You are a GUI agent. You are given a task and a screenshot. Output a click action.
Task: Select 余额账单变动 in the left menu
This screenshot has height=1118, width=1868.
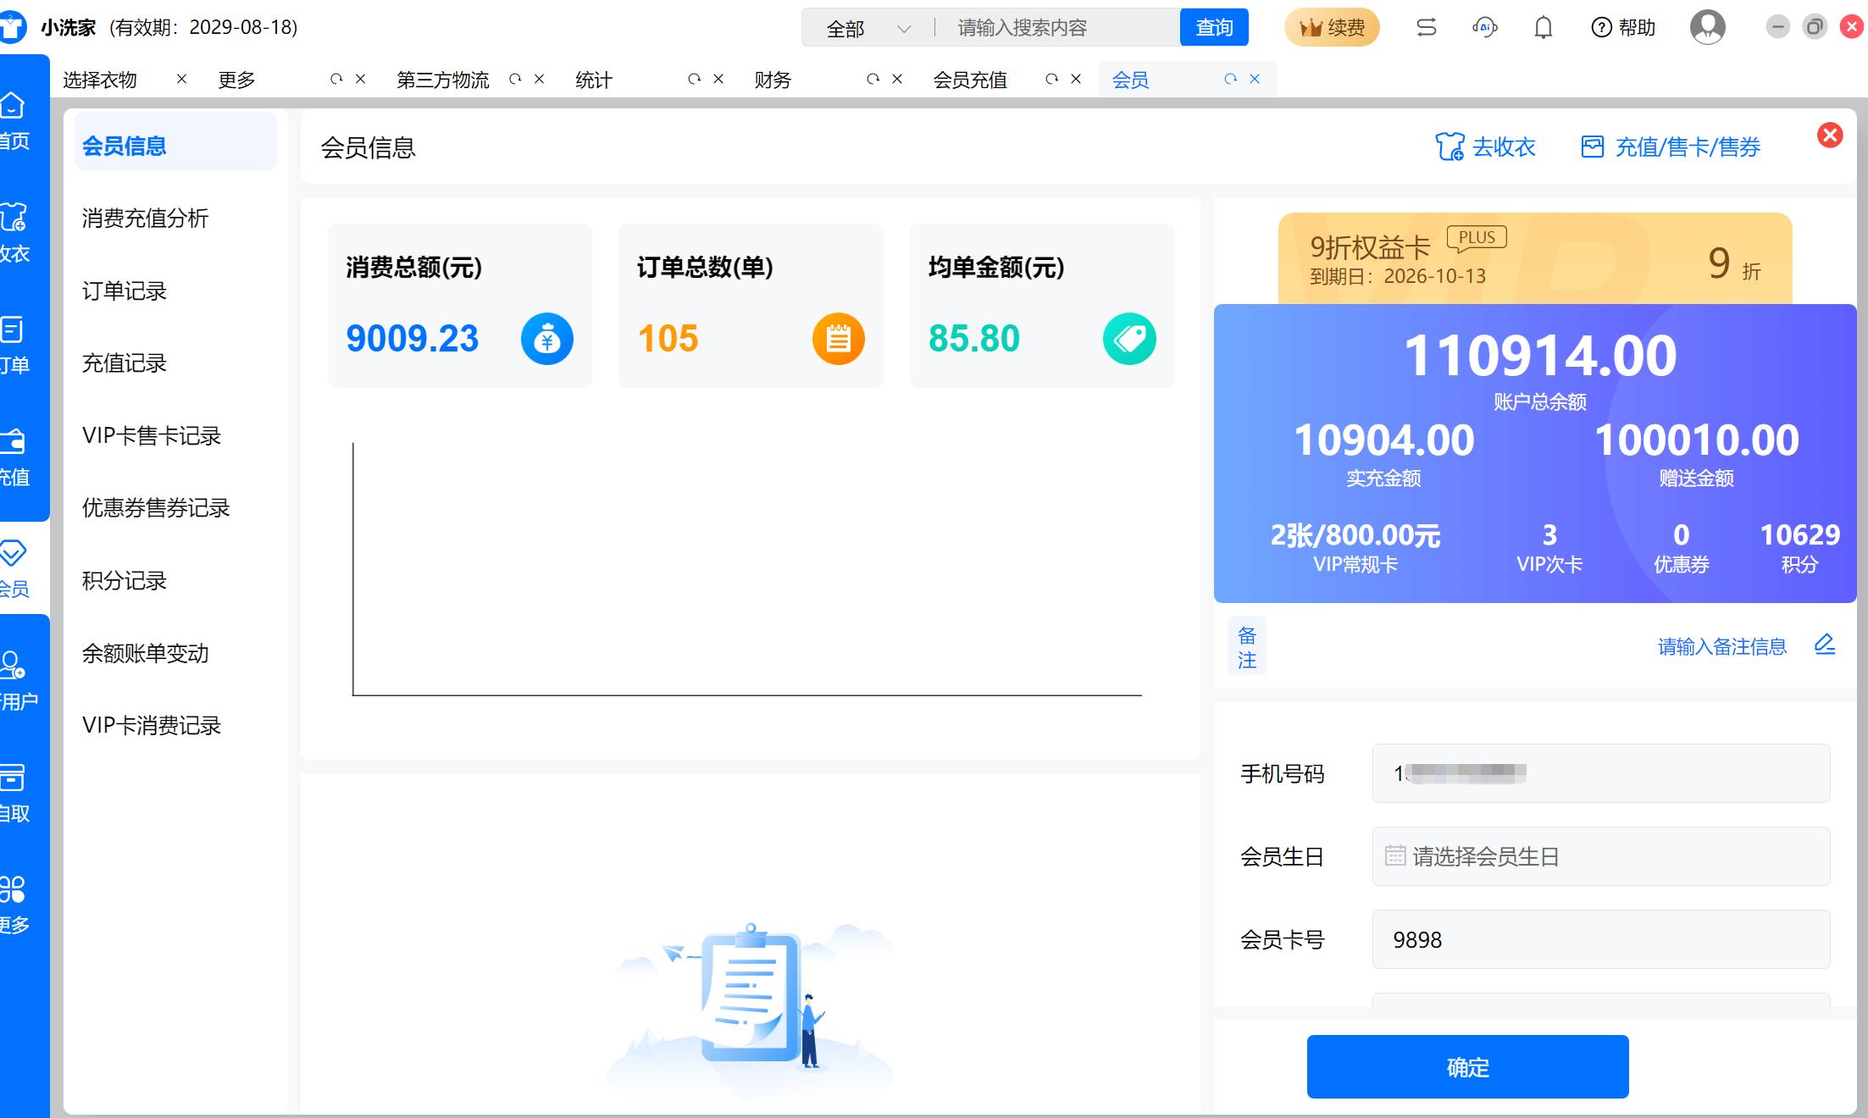tap(145, 653)
